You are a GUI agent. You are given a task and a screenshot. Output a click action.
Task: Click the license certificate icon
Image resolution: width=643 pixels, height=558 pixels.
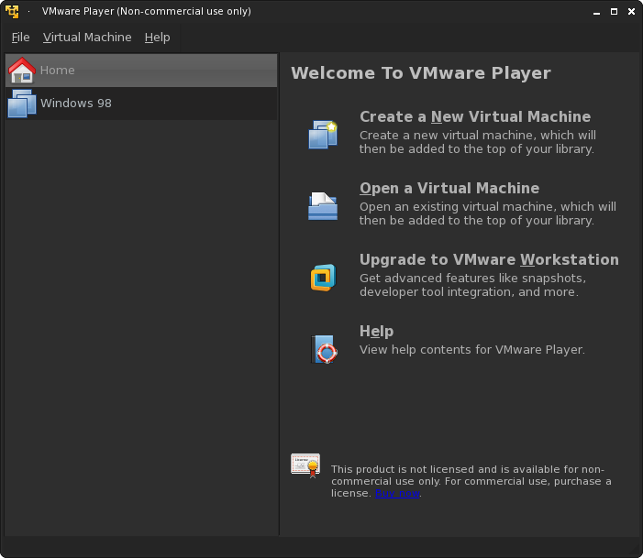pyautogui.click(x=305, y=465)
